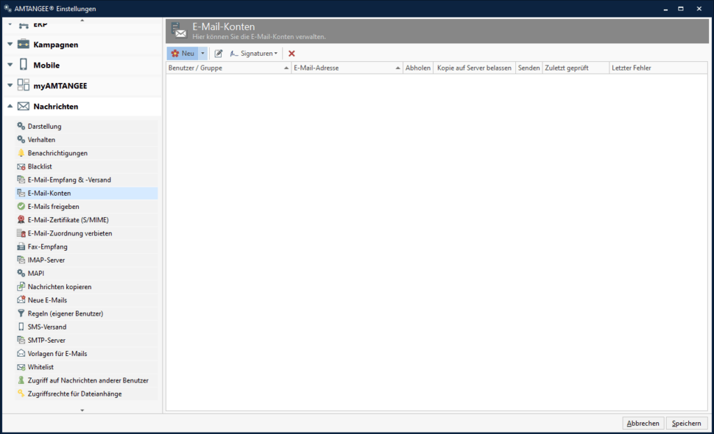Viewport: 714px width, 434px height.
Task: Sort by E-Mail-Adresse column header
Action: [347, 68]
